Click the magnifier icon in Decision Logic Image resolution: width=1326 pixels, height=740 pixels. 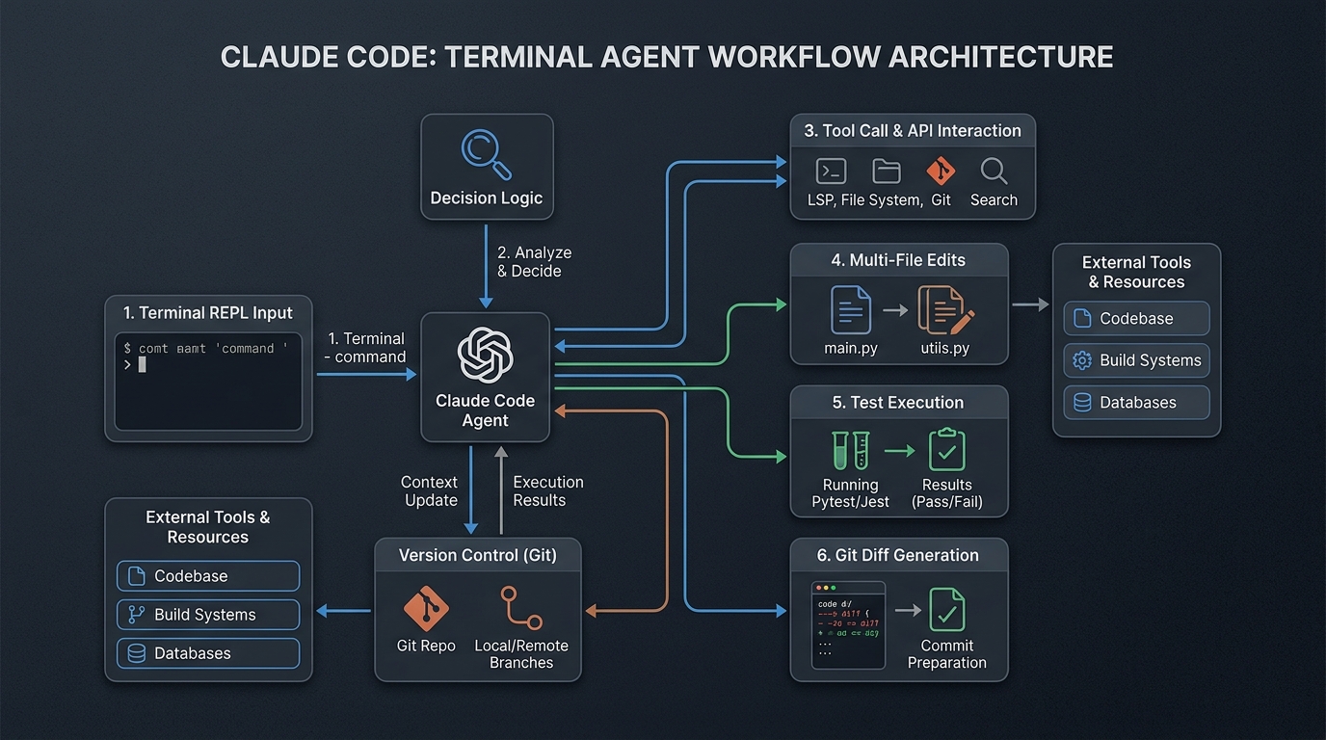click(486, 154)
